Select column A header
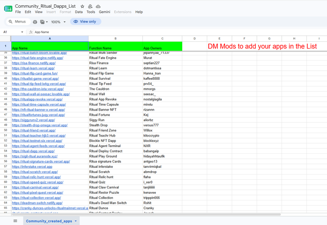Image resolution: width=327 pixels, height=225 pixels. (50, 38)
